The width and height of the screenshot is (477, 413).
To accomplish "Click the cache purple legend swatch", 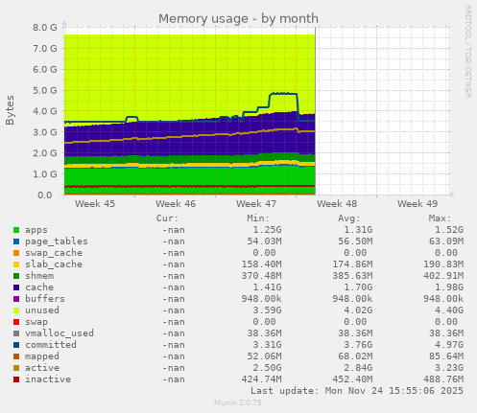I will (16, 287).
